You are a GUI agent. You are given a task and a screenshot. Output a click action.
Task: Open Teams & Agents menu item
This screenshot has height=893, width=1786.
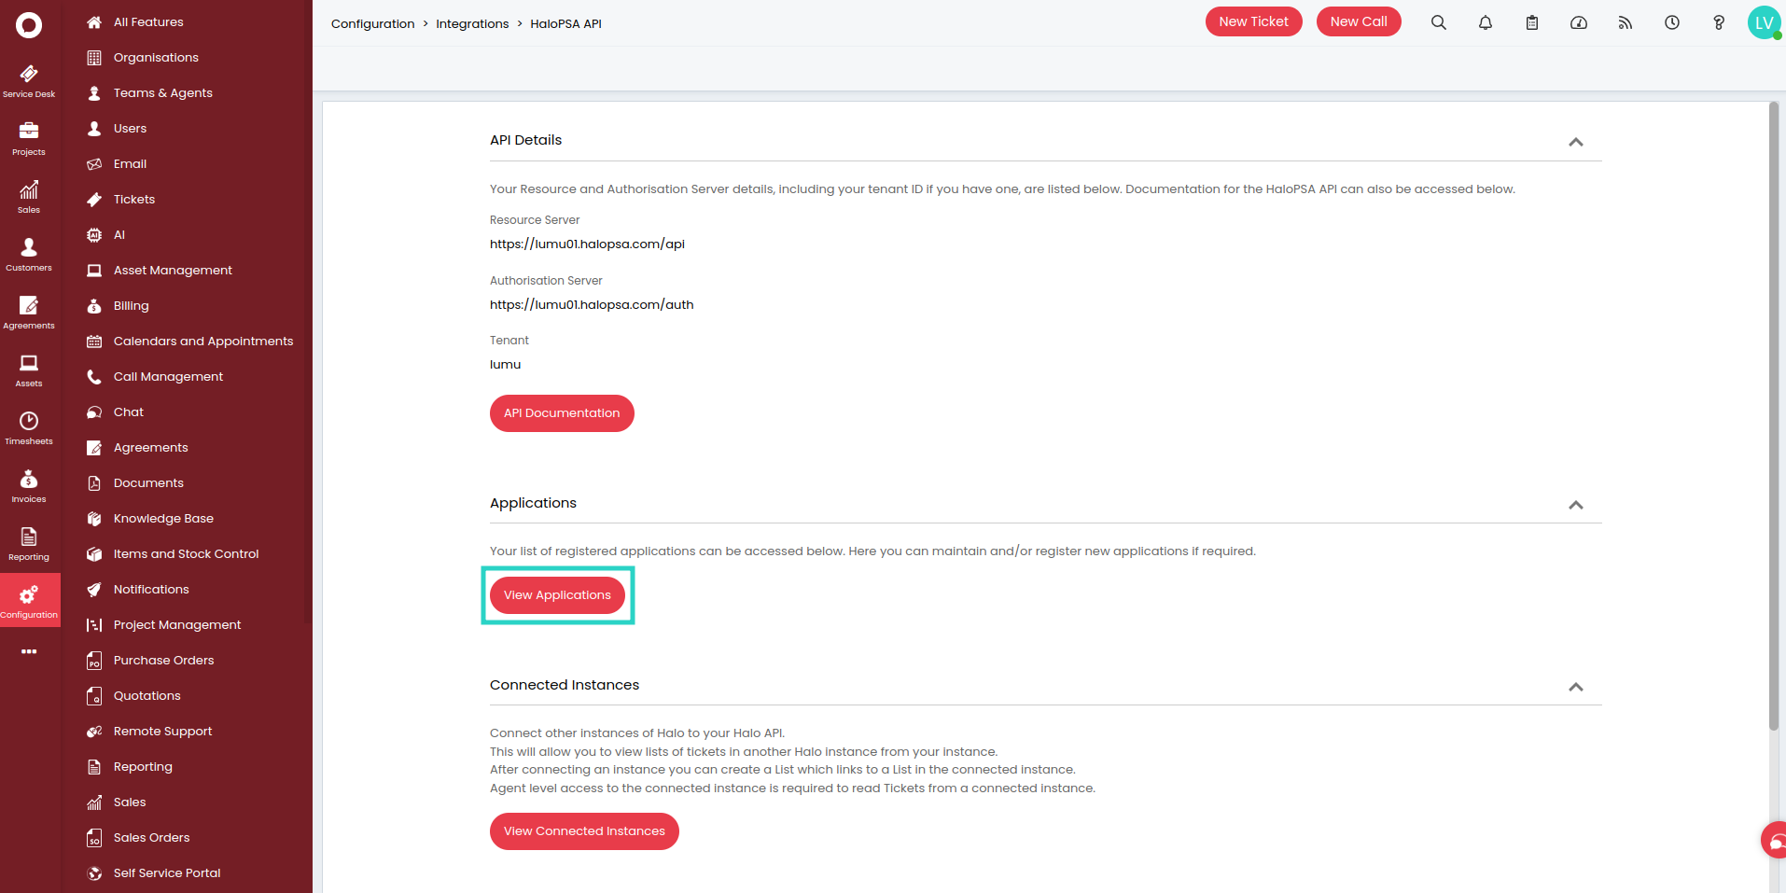click(x=162, y=92)
